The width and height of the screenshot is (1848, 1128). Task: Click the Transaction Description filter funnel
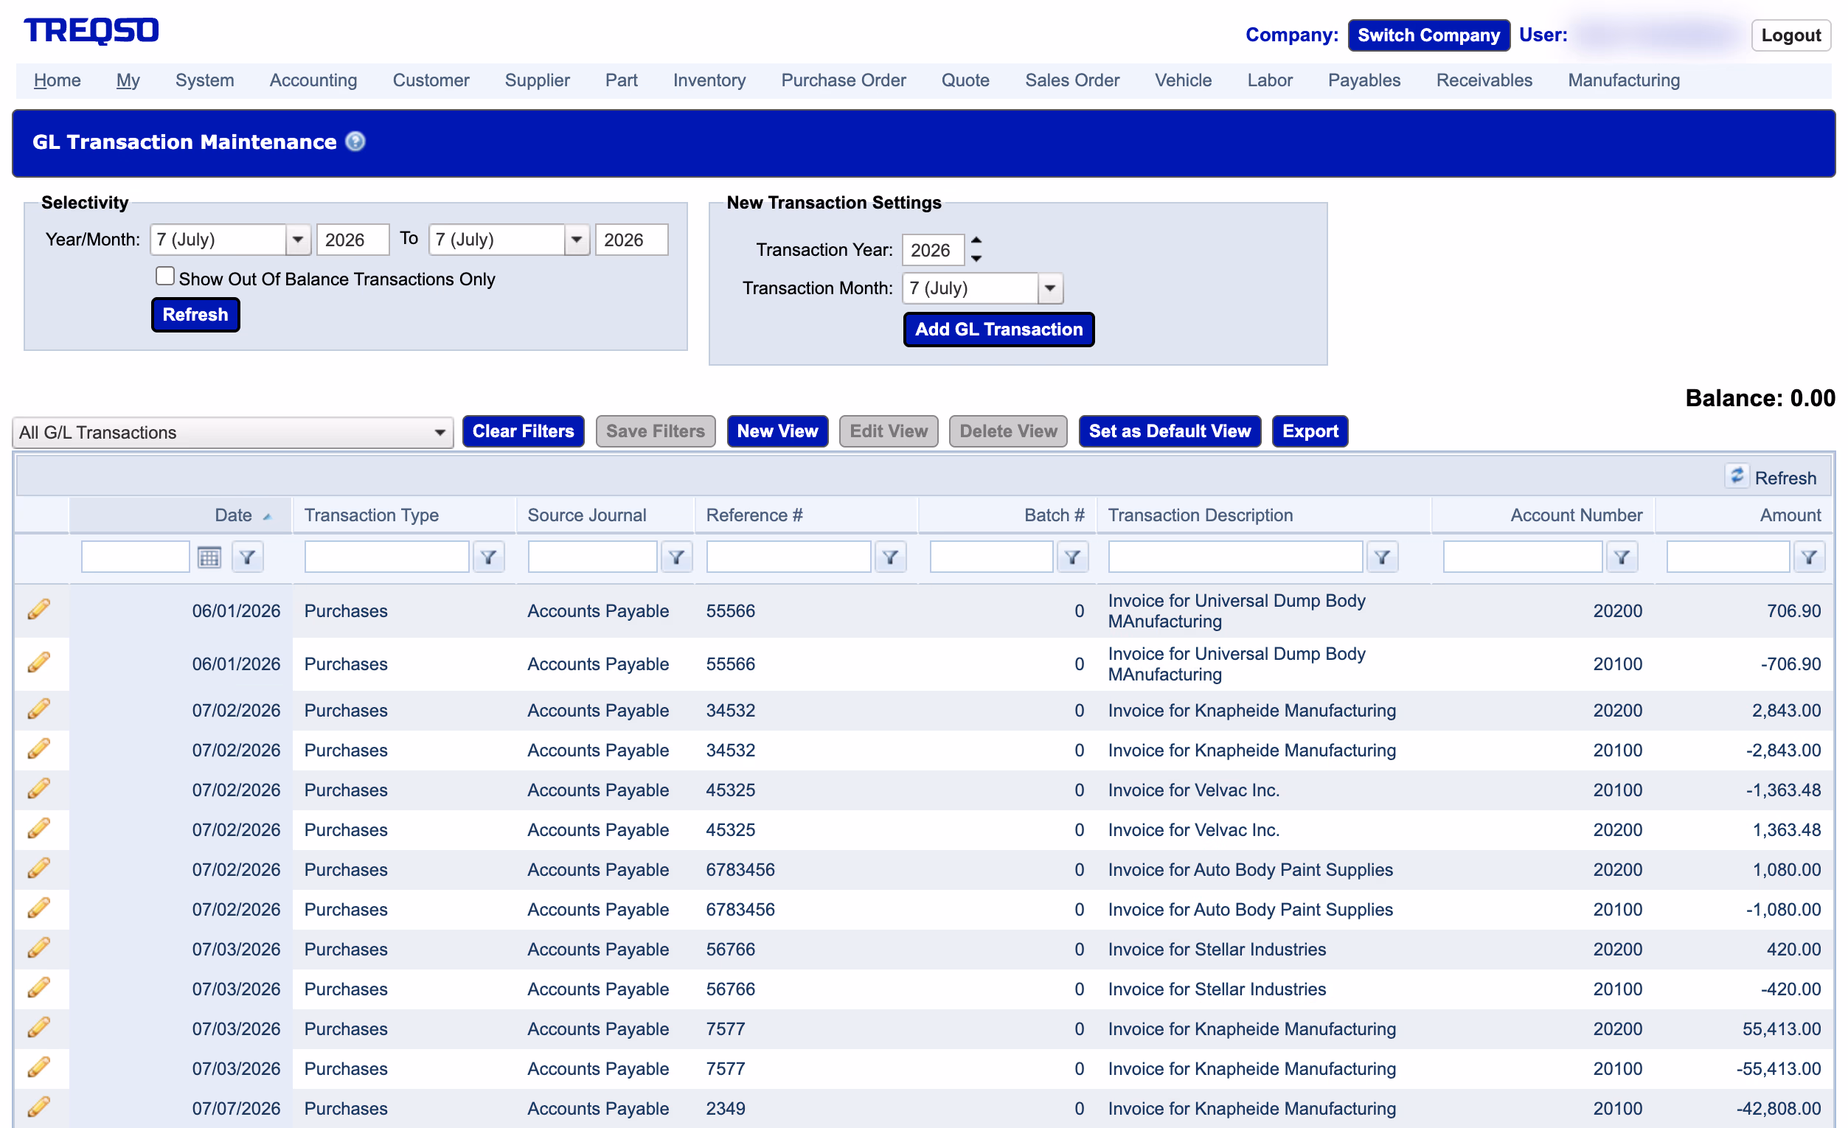(x=1382, y=557)
